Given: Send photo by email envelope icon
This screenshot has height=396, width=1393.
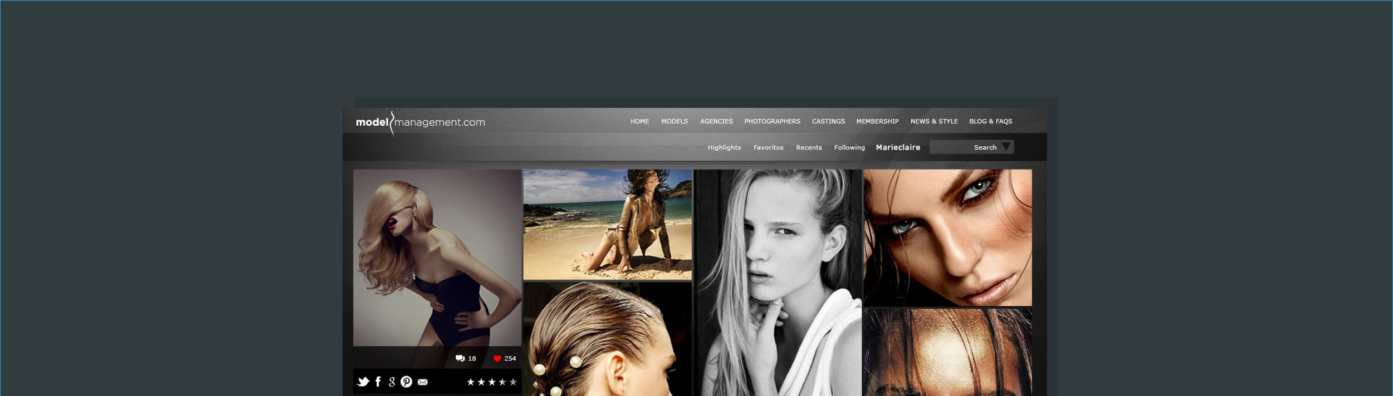Looking at the screenshot, I should [423, 382].
